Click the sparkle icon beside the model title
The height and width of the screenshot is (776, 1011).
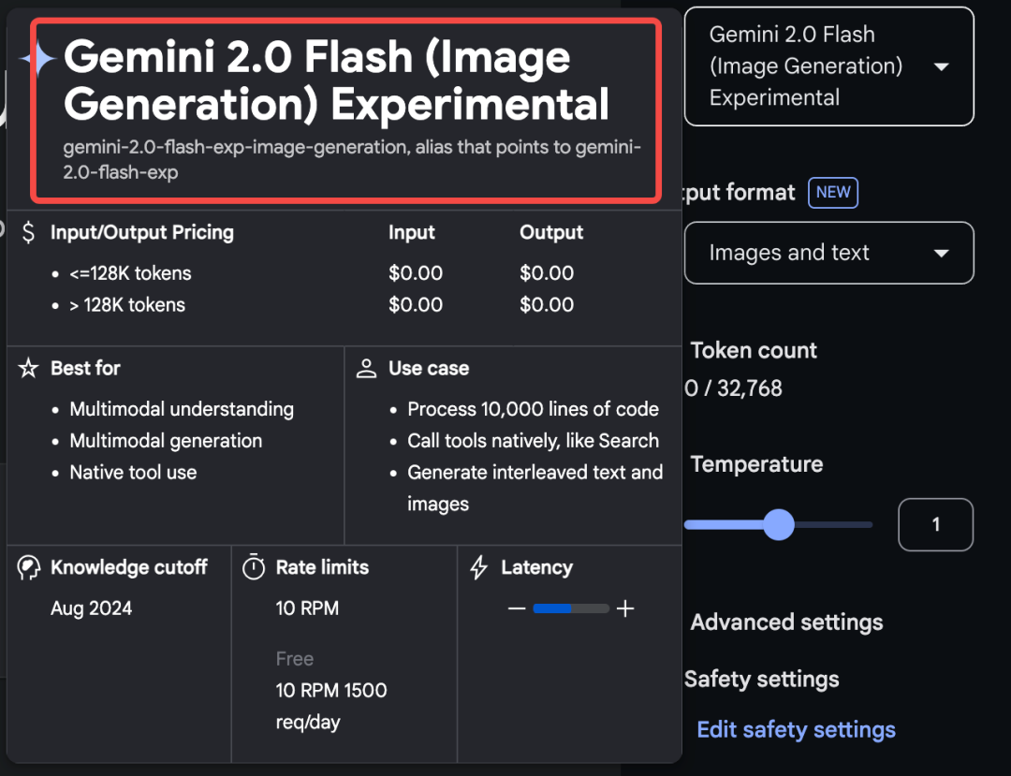click(x=37, y=58)
